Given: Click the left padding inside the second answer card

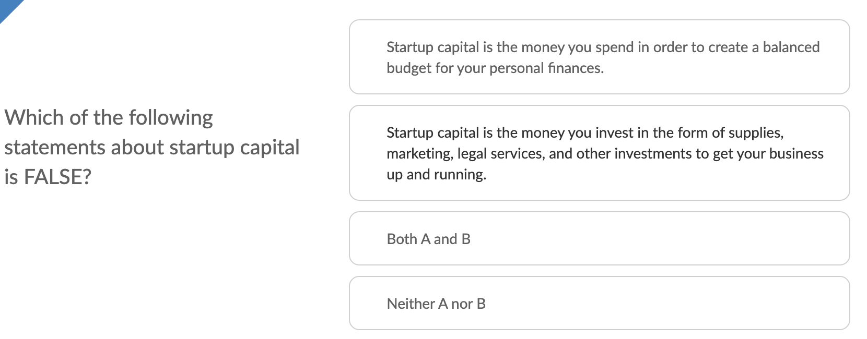Looking at the screenshot, I should click(368, 153).
